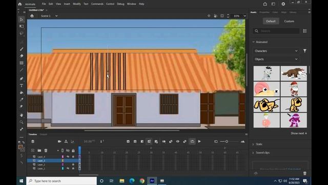Toggle Onion Skin in timeline
The height and width of the screenshot is (185, 328).
164,142
